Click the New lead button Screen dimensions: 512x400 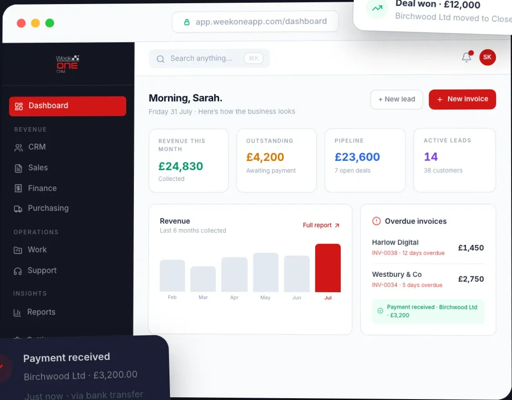[396, 100]
